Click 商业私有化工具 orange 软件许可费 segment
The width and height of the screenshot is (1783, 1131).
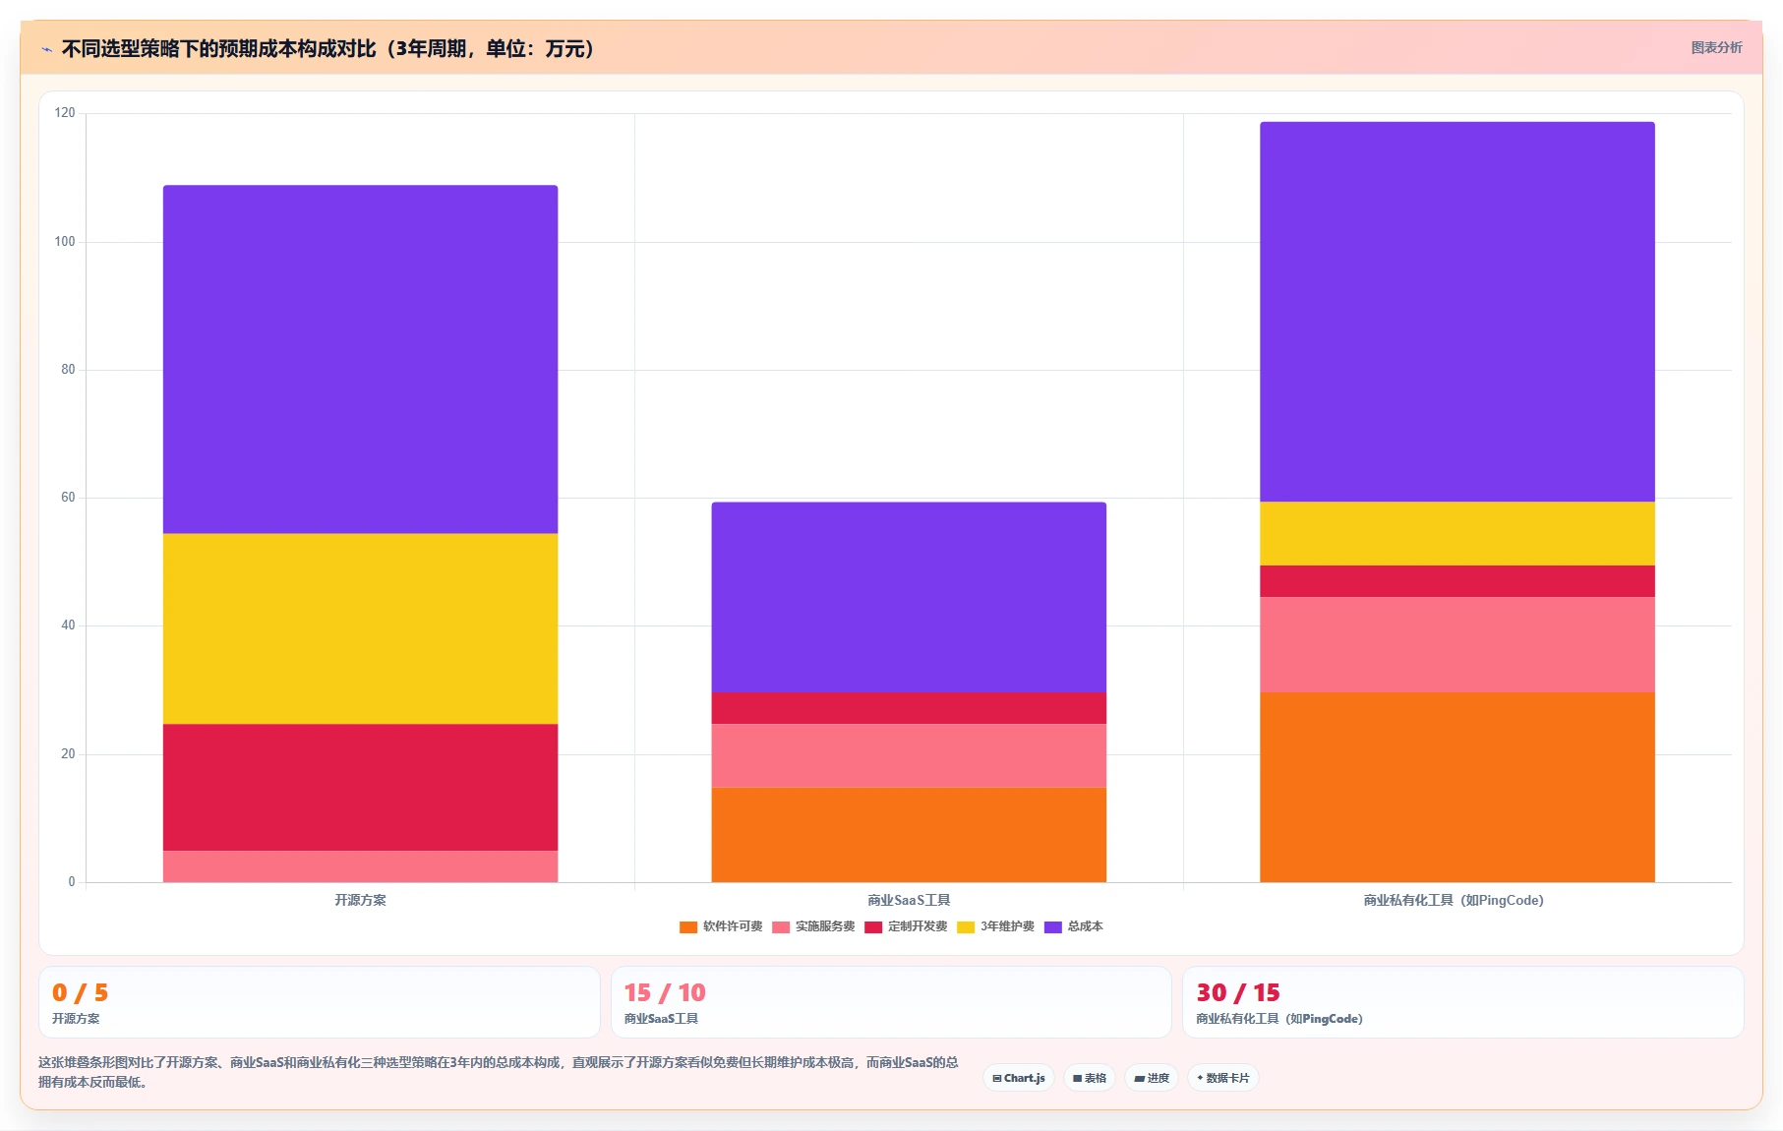1457,787
